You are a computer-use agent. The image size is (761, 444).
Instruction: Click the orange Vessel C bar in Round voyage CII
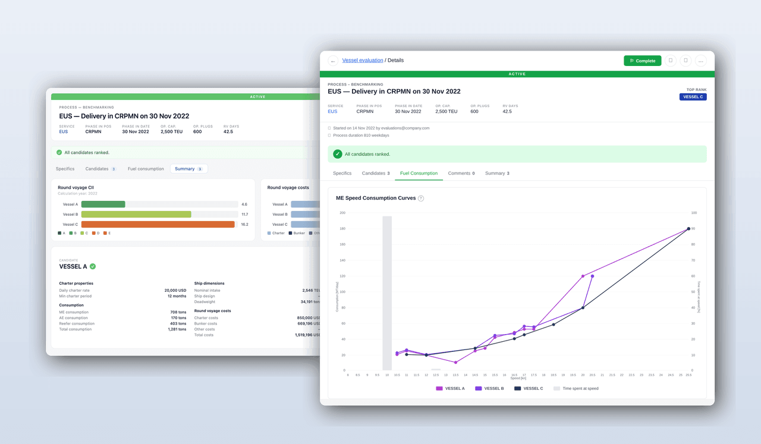tap(158, 225)
